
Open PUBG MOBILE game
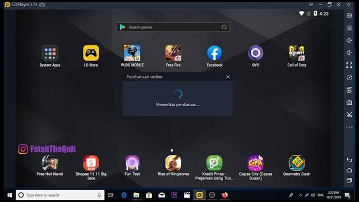click(132, 53)
